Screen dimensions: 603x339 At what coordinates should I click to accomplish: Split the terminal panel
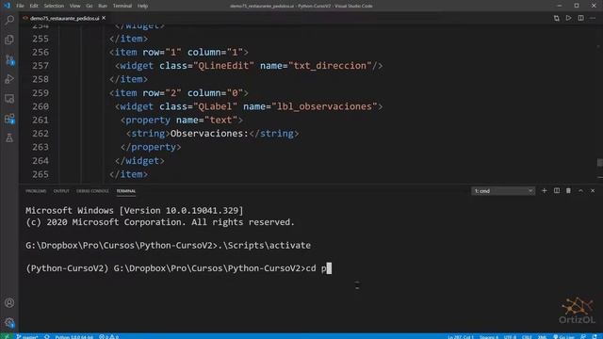coord(557,190)
